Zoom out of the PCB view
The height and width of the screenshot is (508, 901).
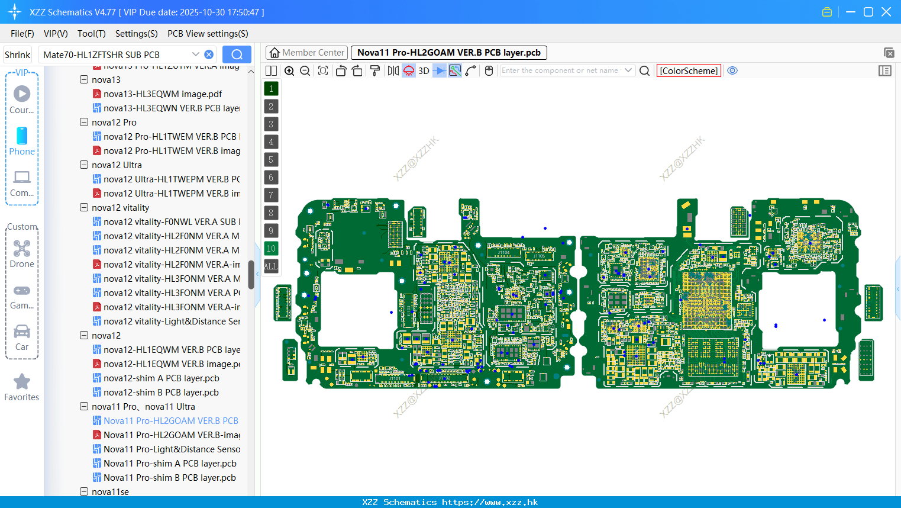coord(305,70)
